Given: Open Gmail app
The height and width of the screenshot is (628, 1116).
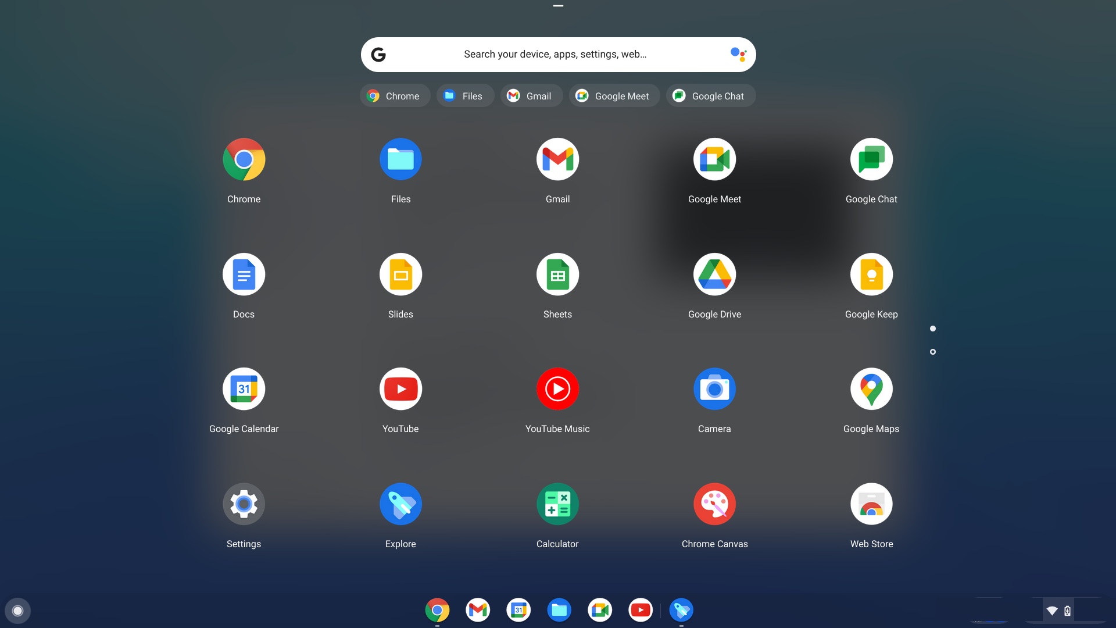Looking at the screenshot, I should point(557,159).
